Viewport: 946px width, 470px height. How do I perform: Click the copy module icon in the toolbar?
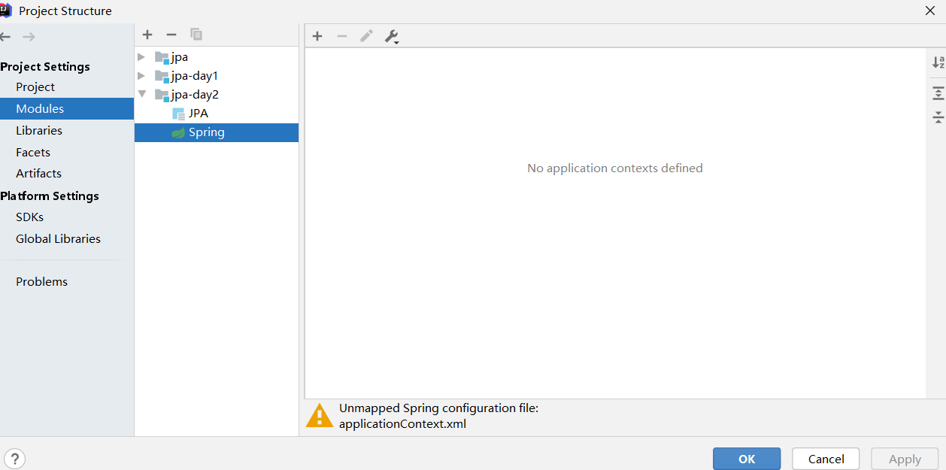pos(196,34)
